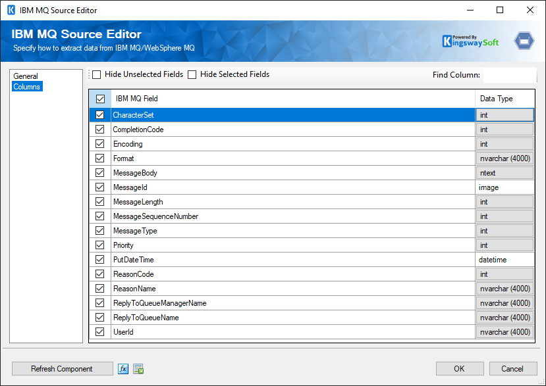
Task: Select the MessageBody field row
Action: pos(293,173)
